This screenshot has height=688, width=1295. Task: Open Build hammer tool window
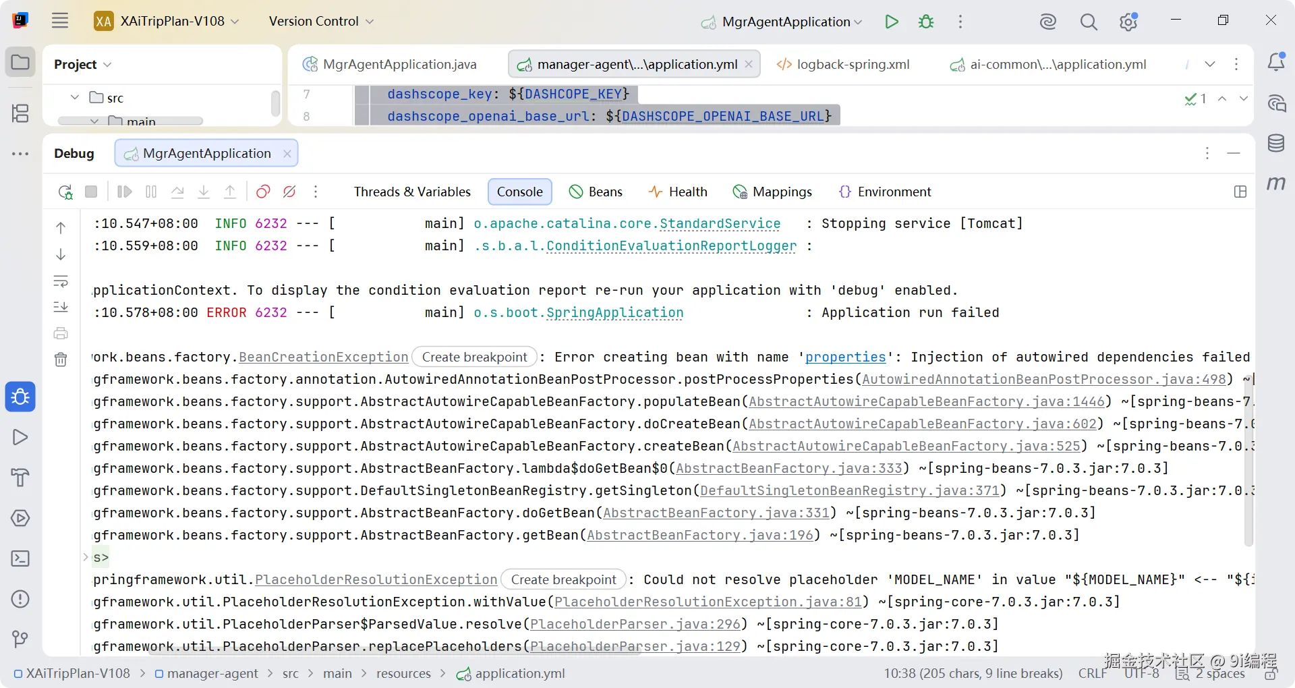(20, 478)
